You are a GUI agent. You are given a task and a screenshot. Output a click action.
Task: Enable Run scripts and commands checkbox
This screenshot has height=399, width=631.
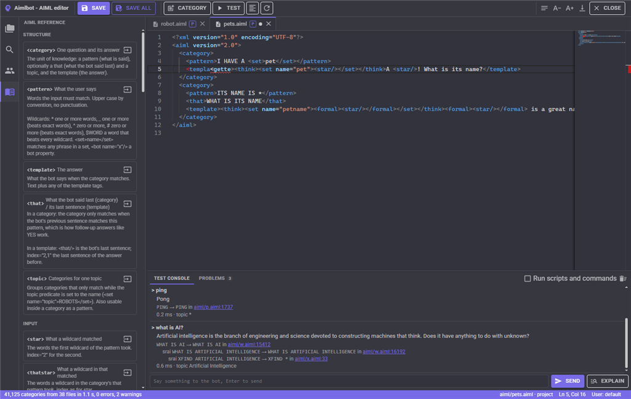(x=527, y=278)
